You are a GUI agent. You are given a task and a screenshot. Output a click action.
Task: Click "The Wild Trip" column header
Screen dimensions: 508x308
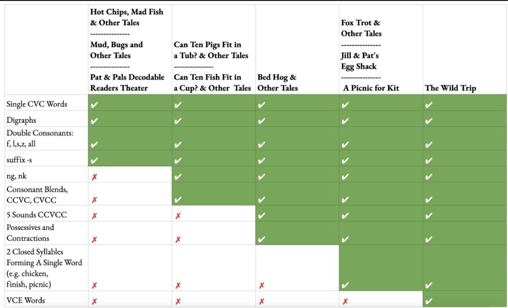[x=450, y=88]
